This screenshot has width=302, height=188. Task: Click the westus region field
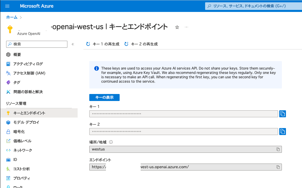(186, 149)
